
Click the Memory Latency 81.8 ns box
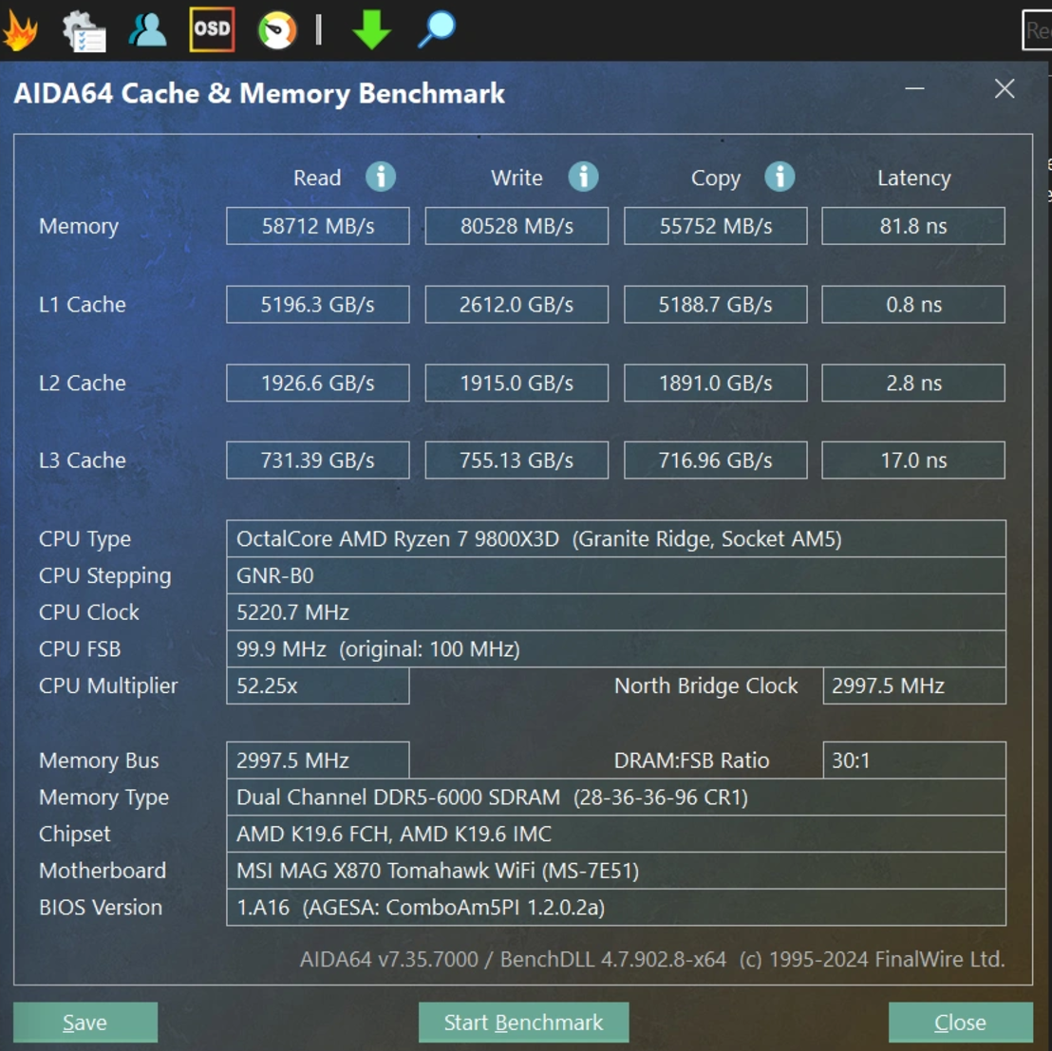(912, 226)
